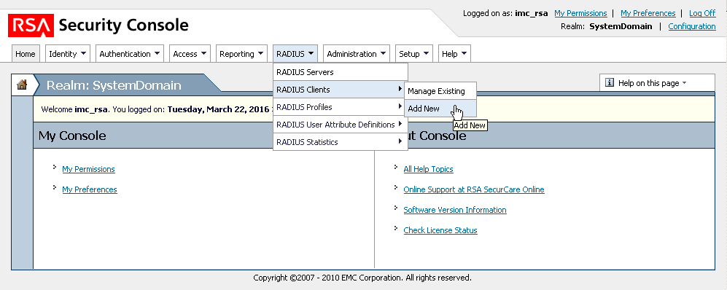Open Check License Status link
This screenshot has width=727, height=290.
440,230
